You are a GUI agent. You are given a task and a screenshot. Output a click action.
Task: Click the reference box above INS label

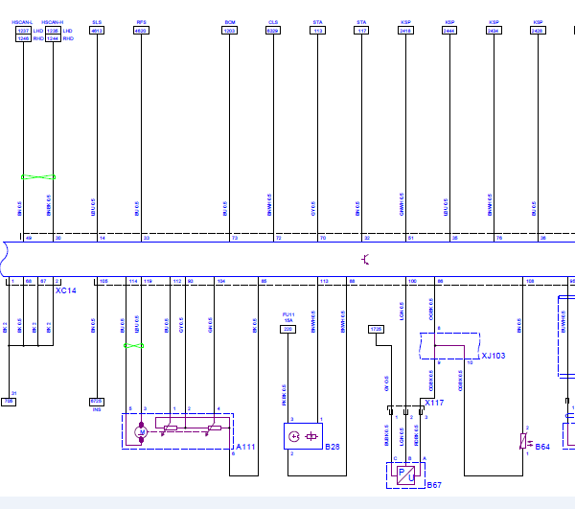[x=97, y=402]
